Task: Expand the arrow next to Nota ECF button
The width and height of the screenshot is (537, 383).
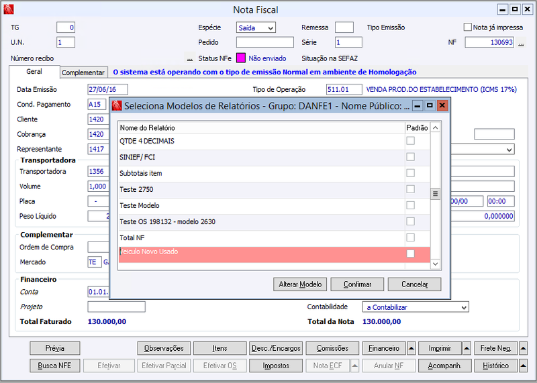Action: (355, 366)
